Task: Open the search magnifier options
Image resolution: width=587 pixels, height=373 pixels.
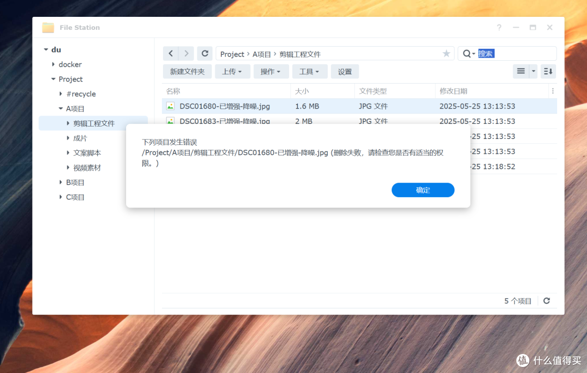Action: point(469,54)
